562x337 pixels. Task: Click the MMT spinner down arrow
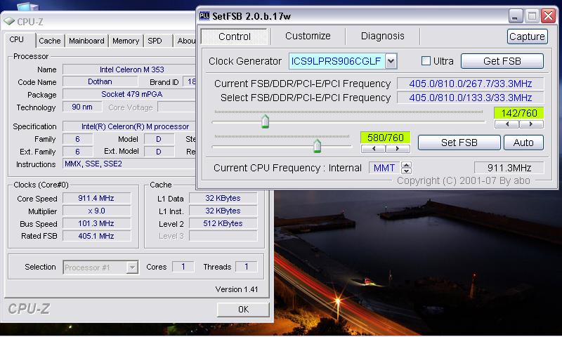point(406,171)
